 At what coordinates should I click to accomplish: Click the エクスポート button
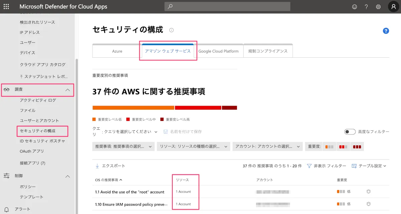110,166
